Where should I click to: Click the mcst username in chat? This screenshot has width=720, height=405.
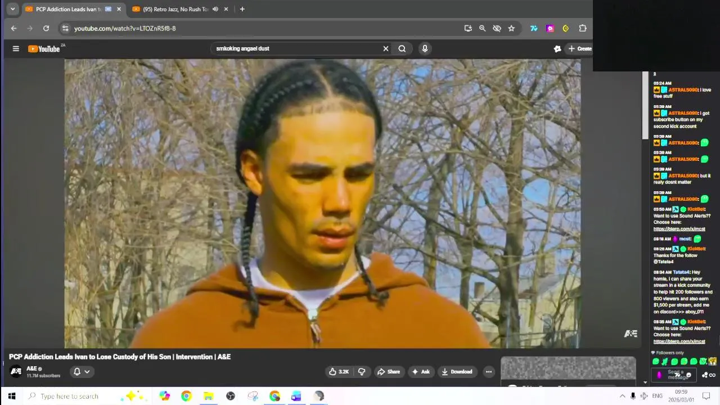[x=685, y=238]
